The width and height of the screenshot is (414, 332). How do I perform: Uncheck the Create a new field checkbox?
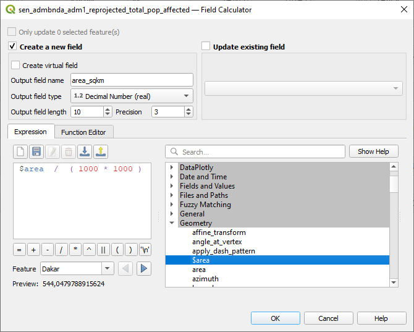click(x=12, y=46)
